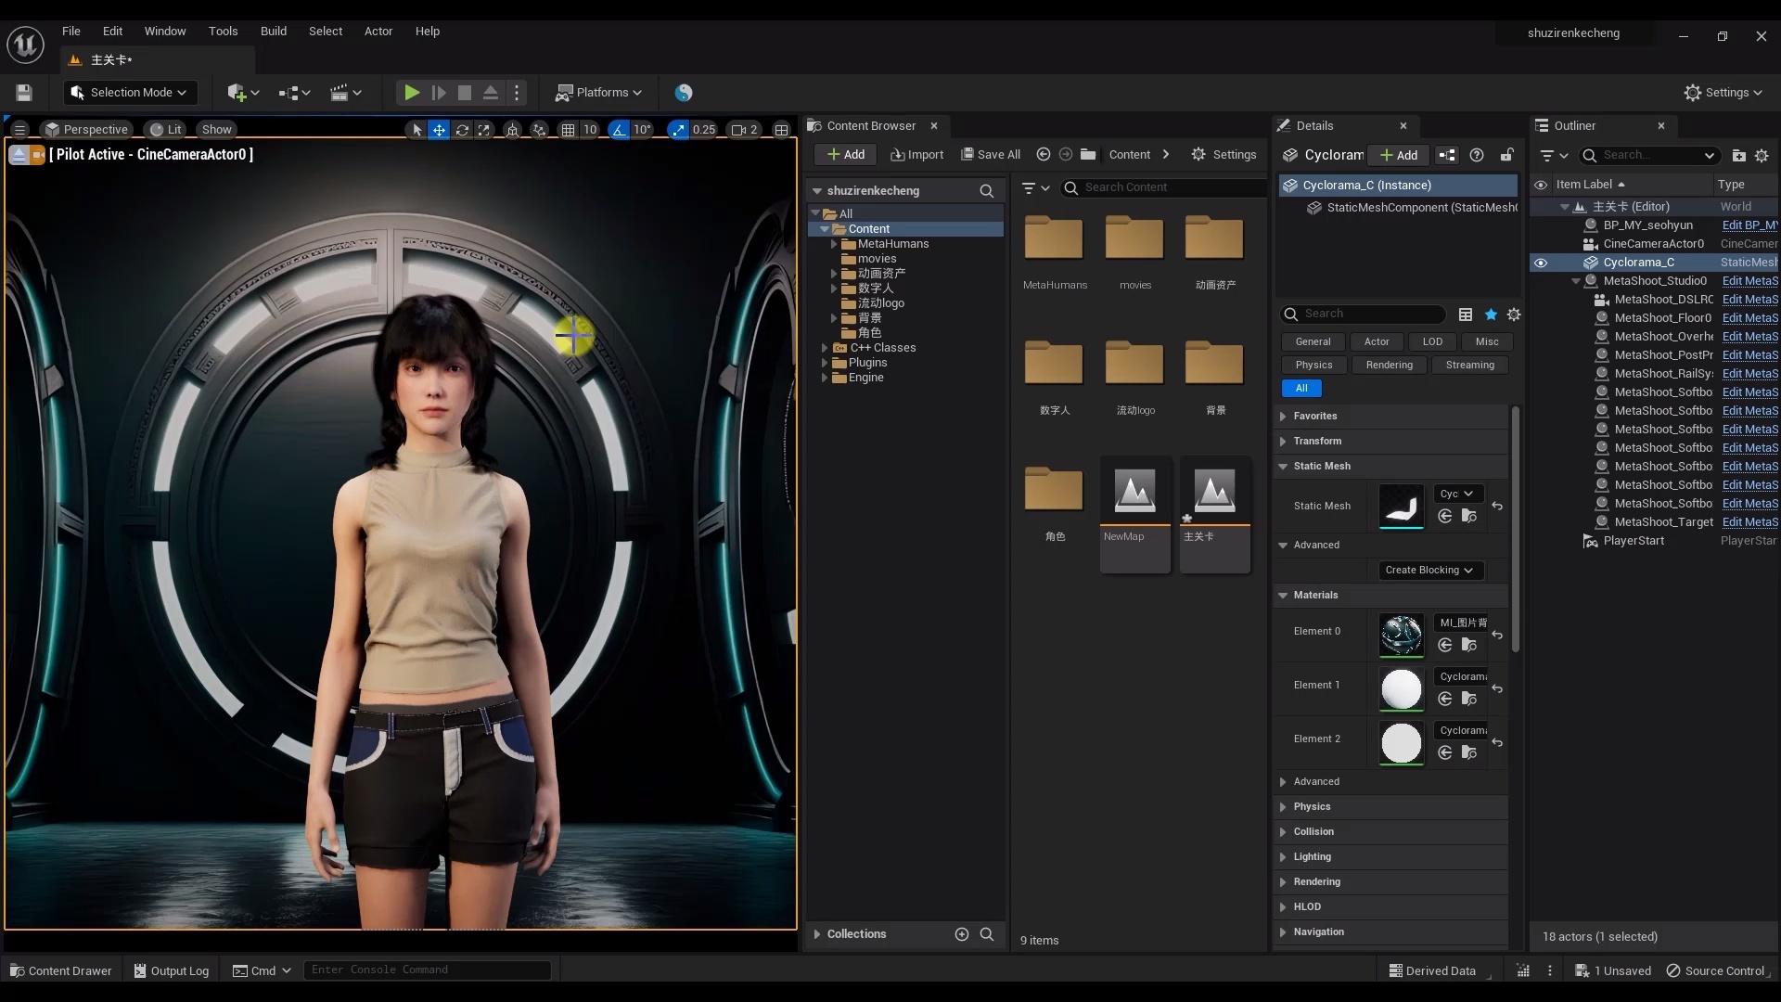The image size is (1781, 1002).
Task: Toggle rotation snap angle icon
Action: click(619, 130)
